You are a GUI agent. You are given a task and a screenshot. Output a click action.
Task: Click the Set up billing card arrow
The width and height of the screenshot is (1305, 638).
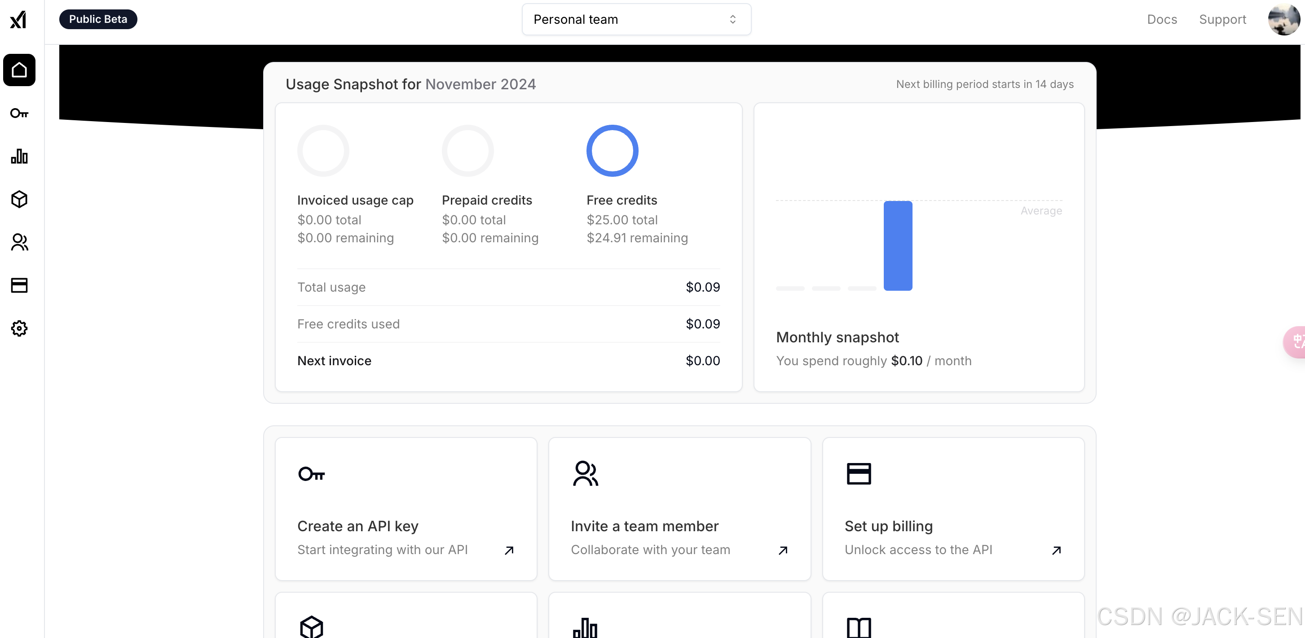pos(1056,550)
